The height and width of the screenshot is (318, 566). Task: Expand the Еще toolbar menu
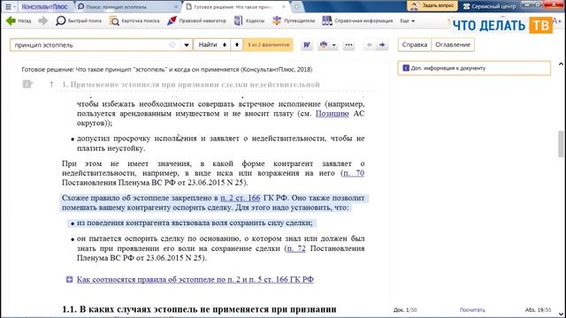coord(407,21)
